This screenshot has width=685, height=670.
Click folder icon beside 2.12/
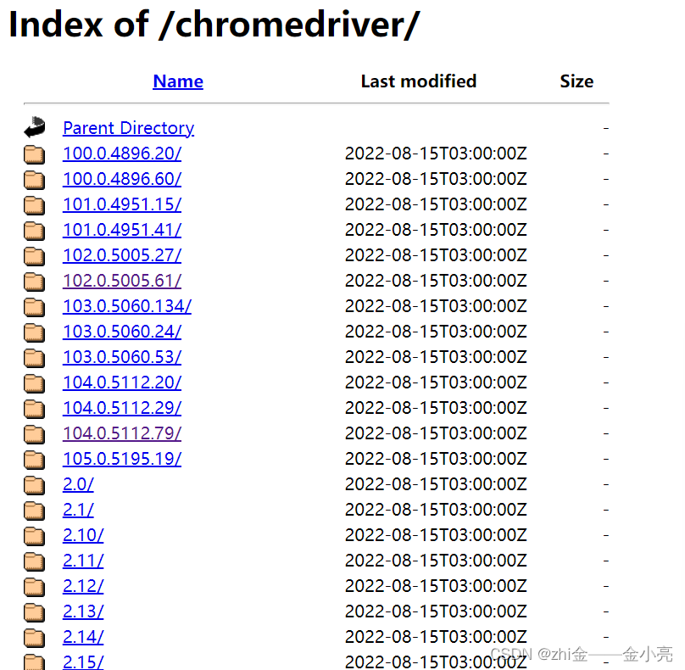pyautogui.click(x=34, y=586)
